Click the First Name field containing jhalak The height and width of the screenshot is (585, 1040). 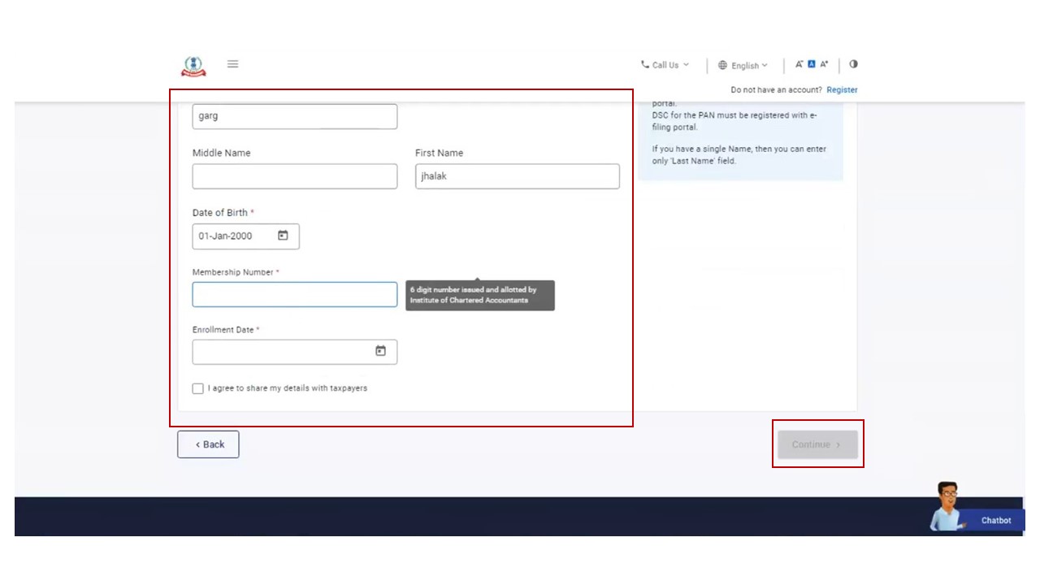517,176
